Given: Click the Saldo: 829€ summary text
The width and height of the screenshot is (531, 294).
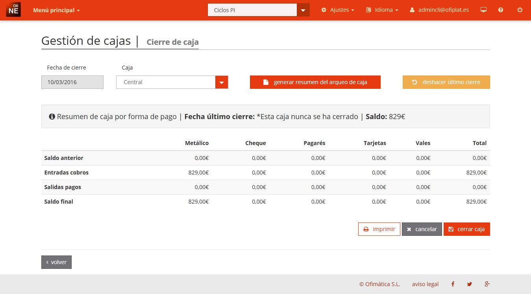Looking at the screenshot, I should [385, 117].
